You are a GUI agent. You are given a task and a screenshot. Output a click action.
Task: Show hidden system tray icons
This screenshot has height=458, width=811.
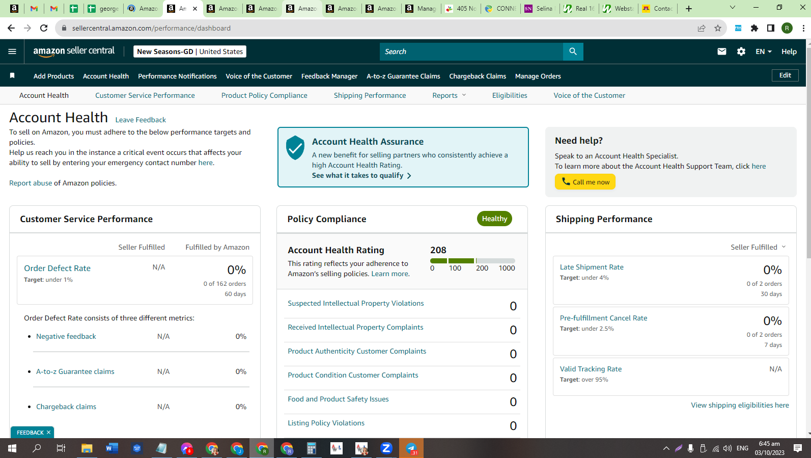pos(666,448)
